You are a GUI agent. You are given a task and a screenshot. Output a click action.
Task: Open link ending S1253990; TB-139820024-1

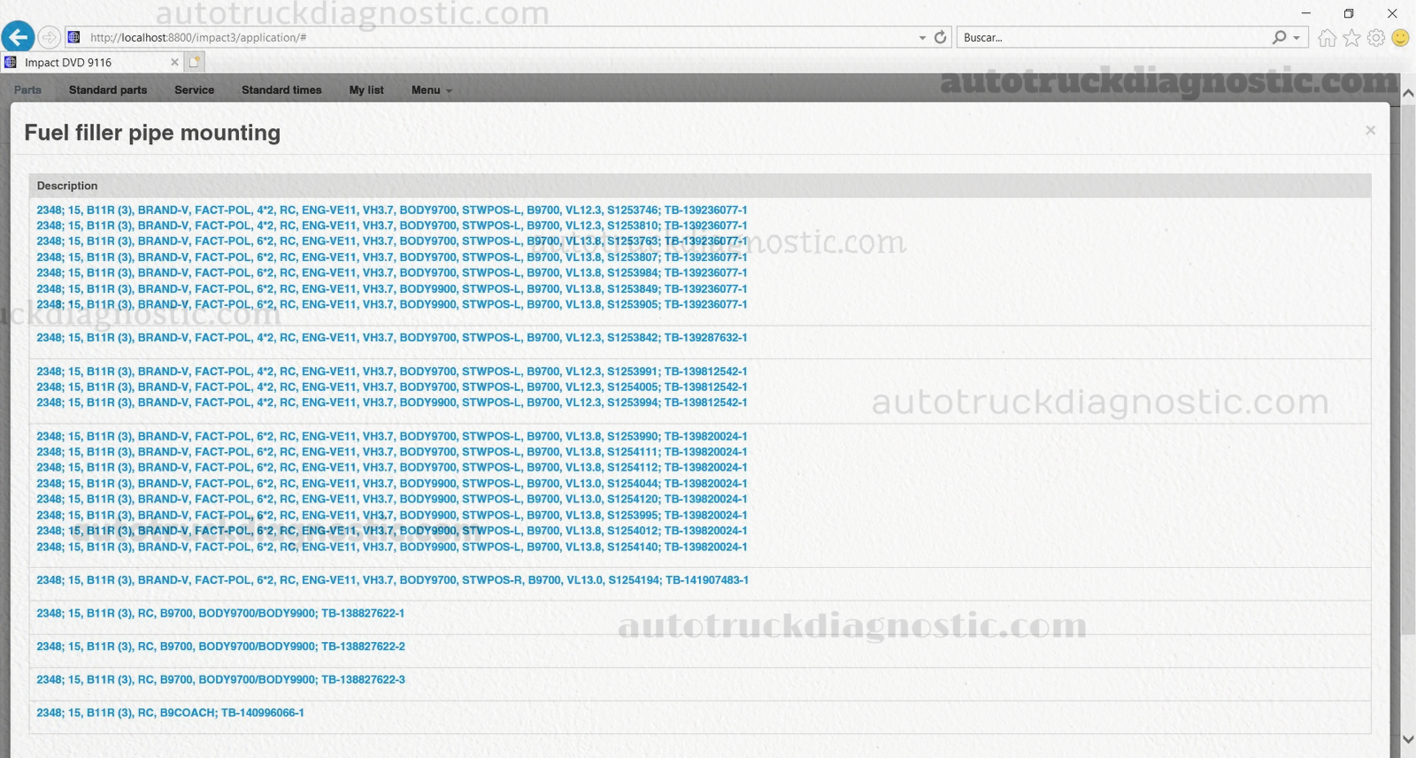click(392, 436)
